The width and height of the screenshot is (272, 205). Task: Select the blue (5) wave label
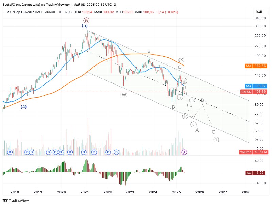click(x=85, y=26)
